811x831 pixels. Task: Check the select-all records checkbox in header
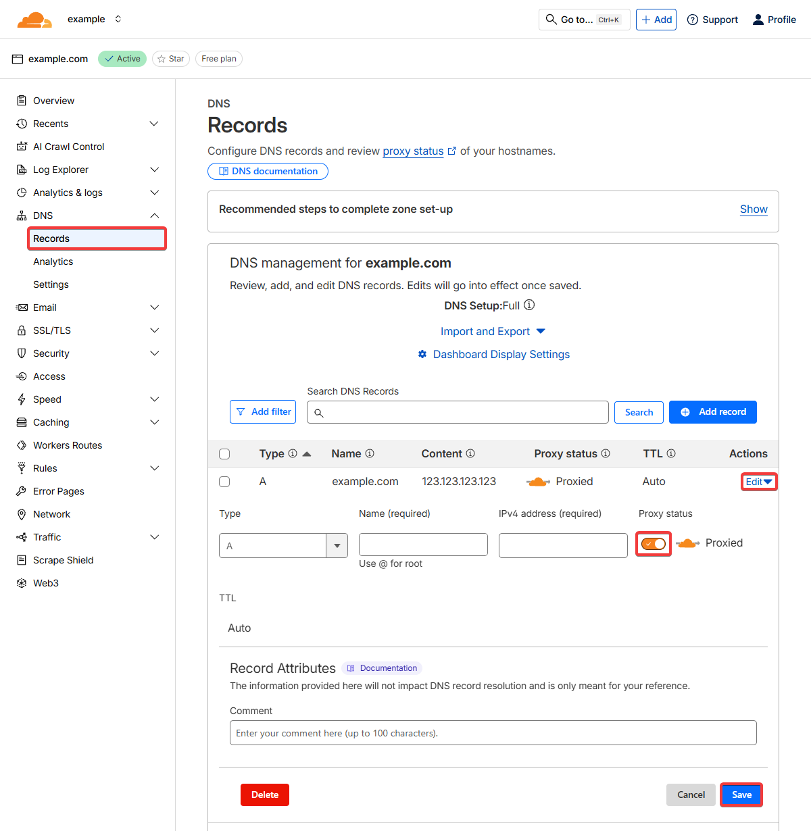pos(224,454)
